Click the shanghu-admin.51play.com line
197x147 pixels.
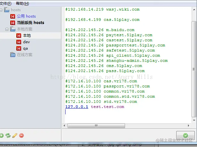coord(117,61)
